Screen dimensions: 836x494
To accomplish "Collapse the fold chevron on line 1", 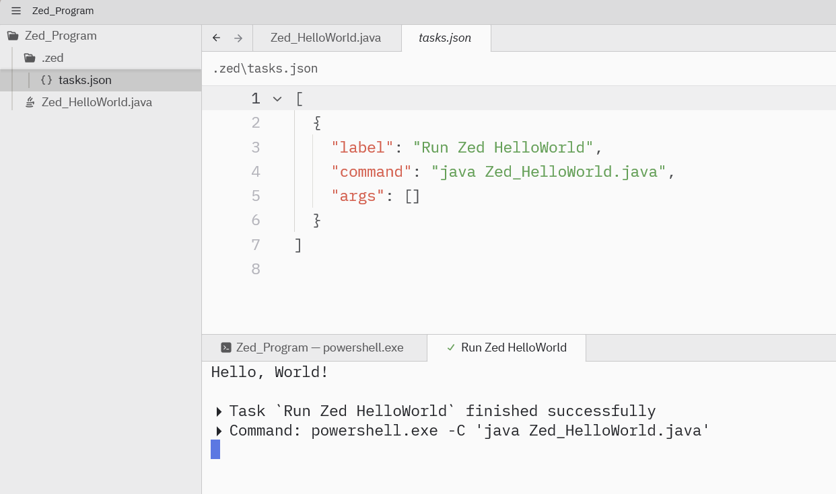I will click(277, 99).
